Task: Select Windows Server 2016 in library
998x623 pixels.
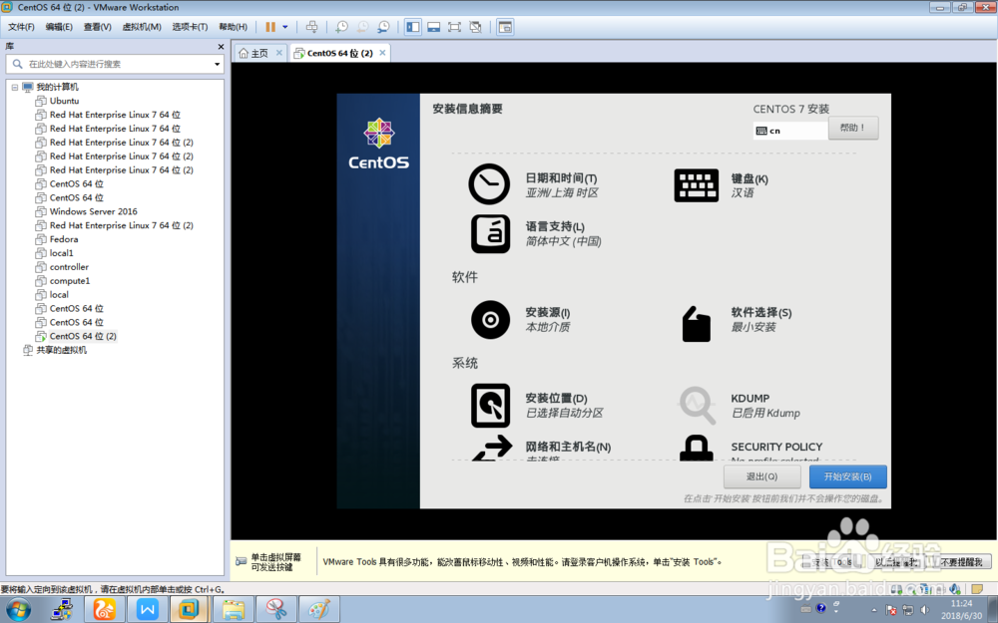Action: [x=93, y=211]
